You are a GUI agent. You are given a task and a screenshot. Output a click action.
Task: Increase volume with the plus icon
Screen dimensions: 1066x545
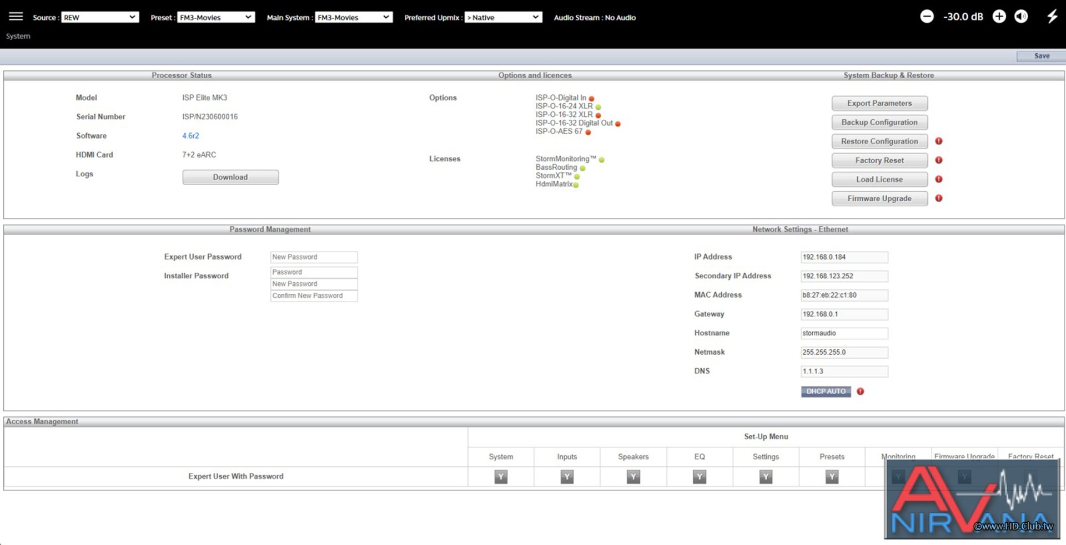(x=999, y=17)
